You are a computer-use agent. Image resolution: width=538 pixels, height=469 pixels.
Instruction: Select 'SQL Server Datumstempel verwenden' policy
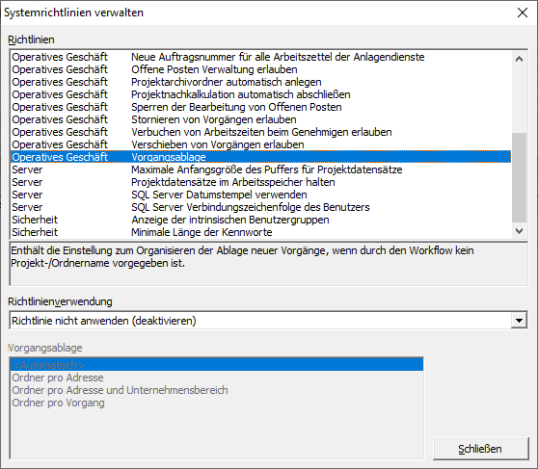click(260, 195)
